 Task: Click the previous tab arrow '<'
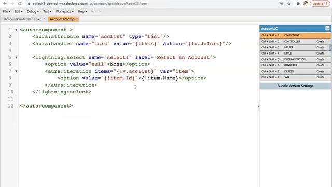pos(92,11)
